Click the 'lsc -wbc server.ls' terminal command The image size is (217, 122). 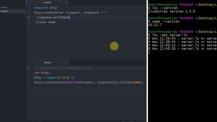(170, 35)
